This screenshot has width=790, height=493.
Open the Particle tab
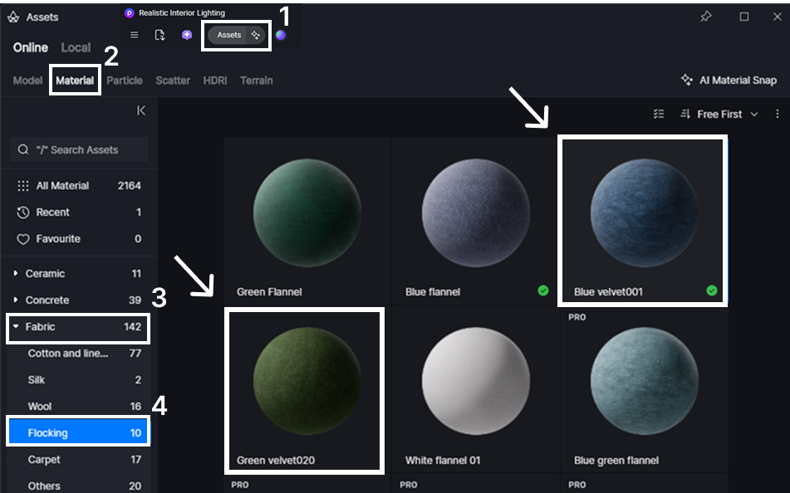click(x=125, y=81)
